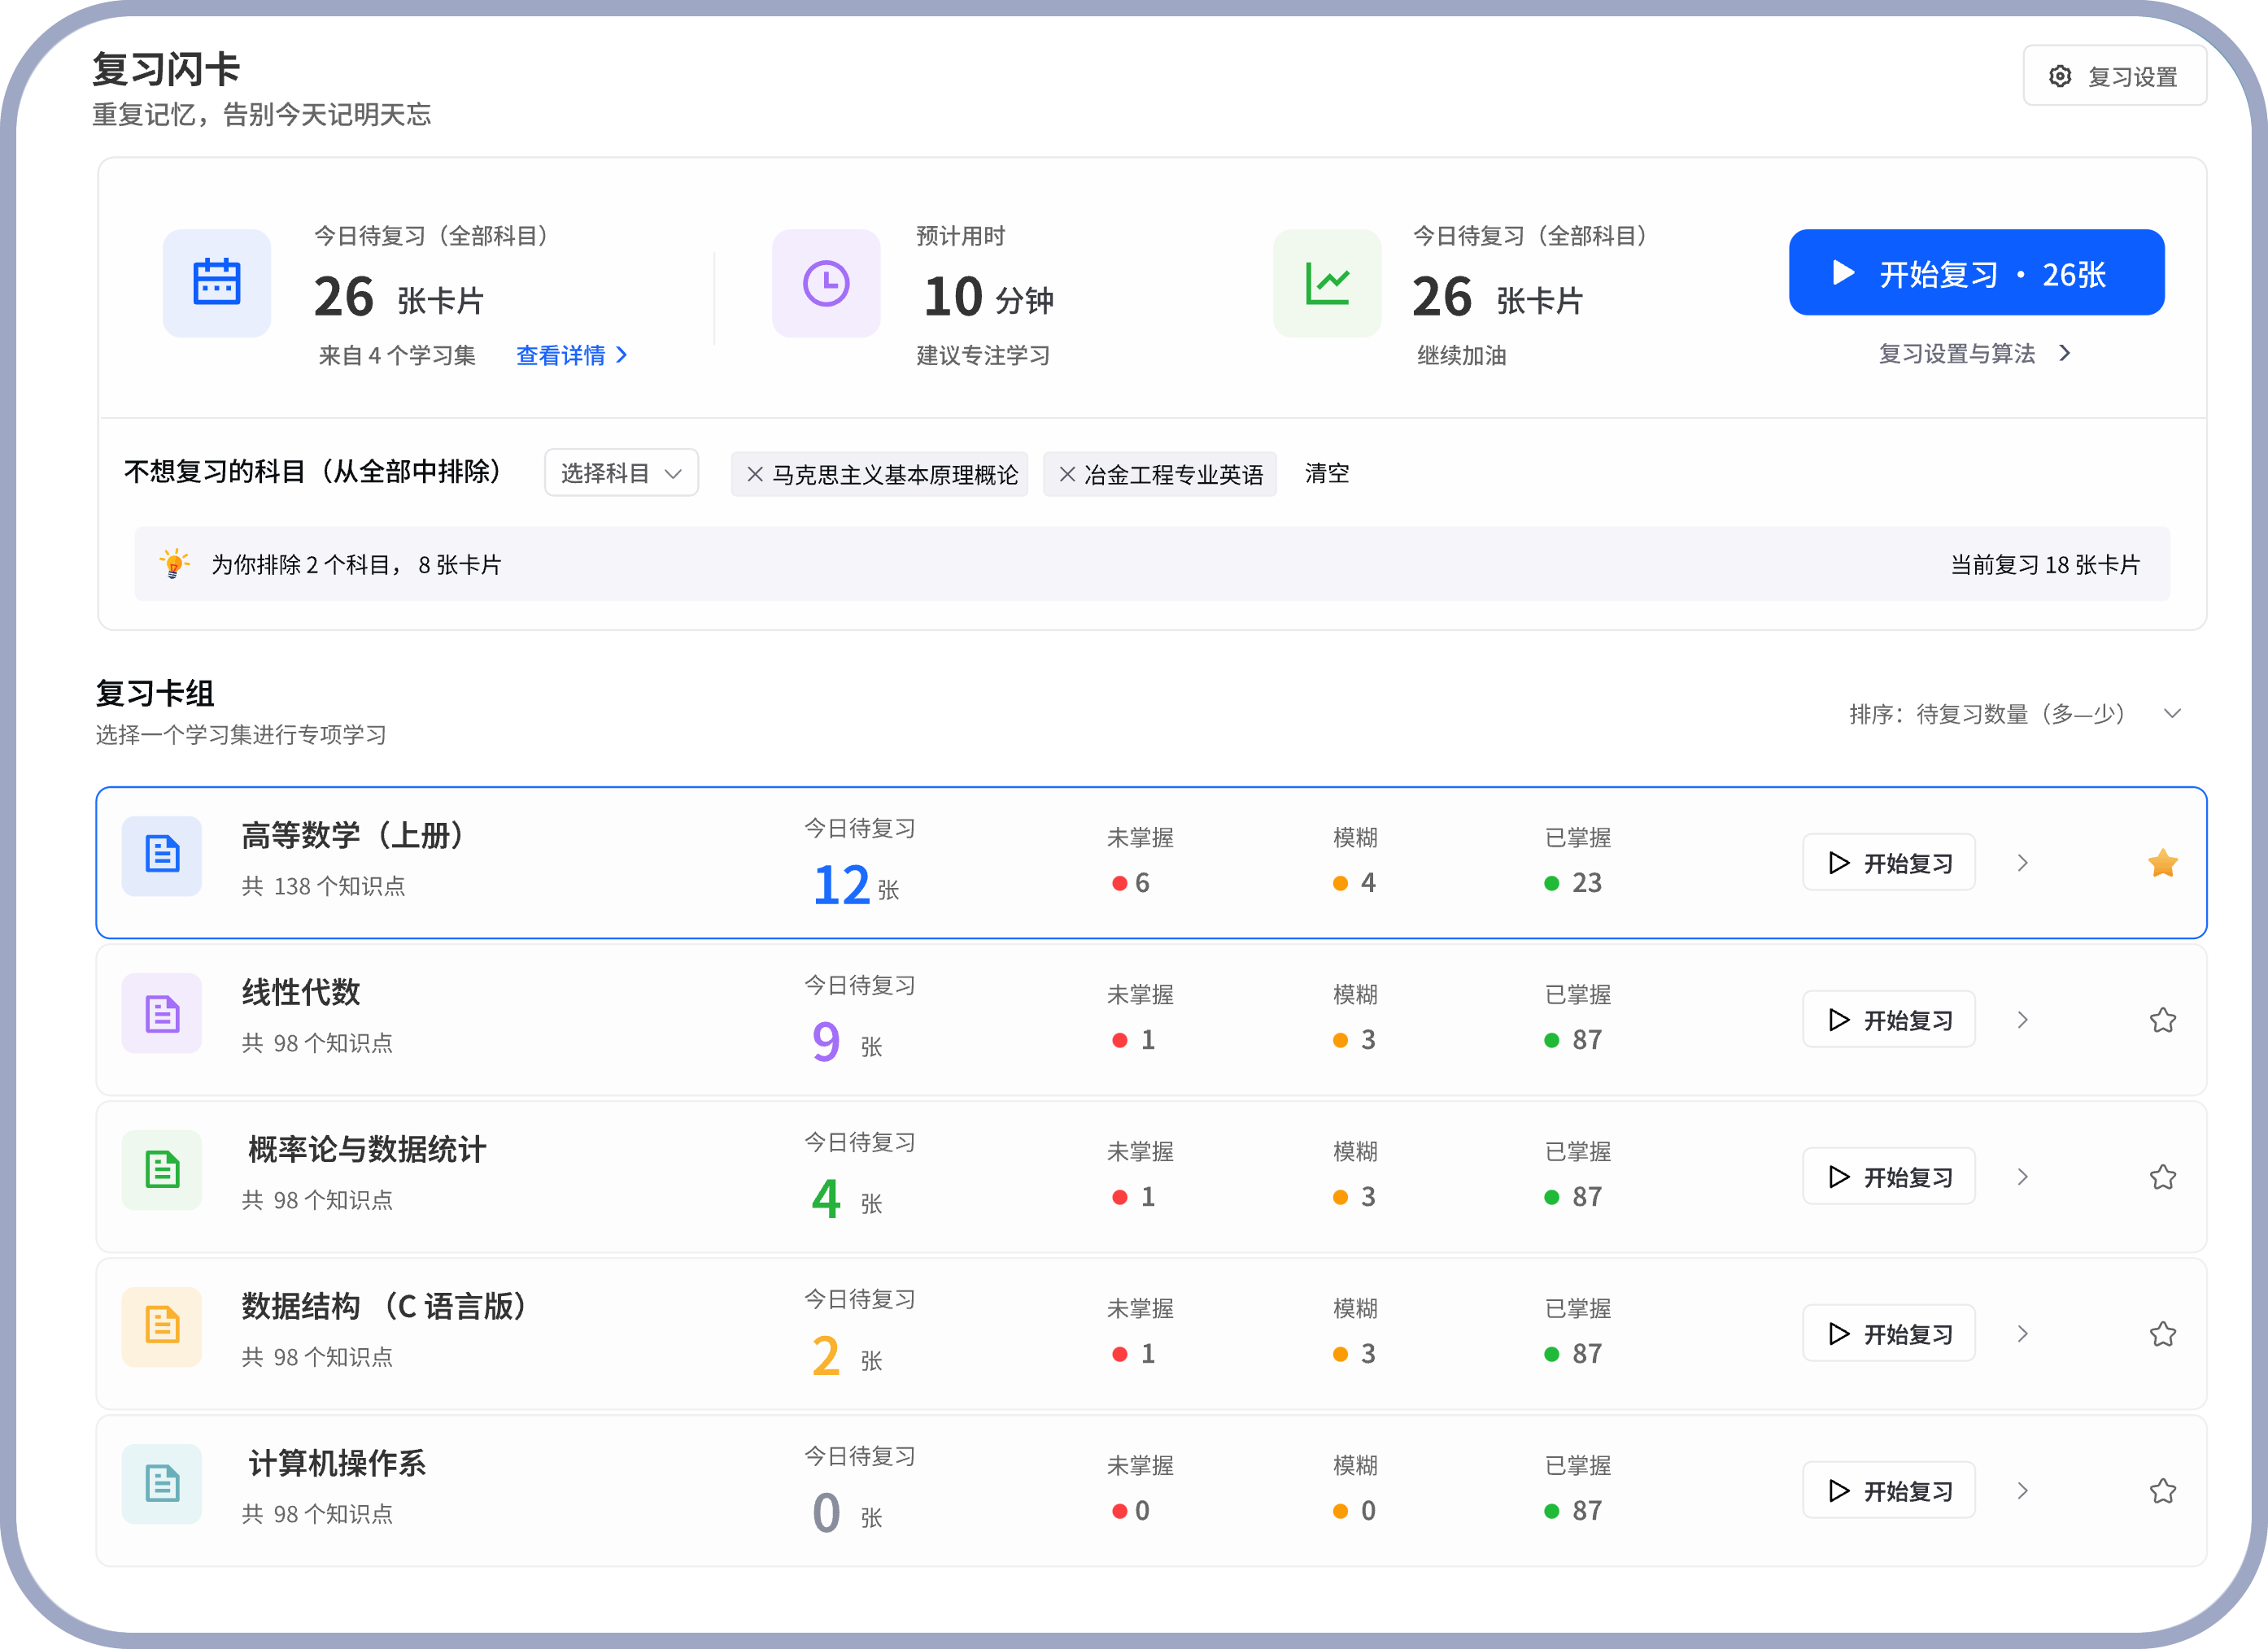Image resolution: width=2268 pixels, height=1649 pixels.
Task: Open 复习设置 gear button
Action: [x=2114, y=76]
